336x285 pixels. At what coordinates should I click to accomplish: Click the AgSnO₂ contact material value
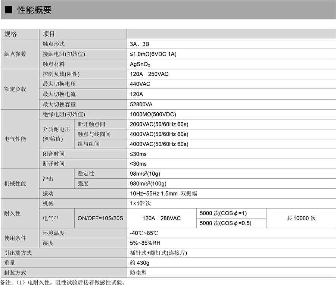tap(140, 64)
